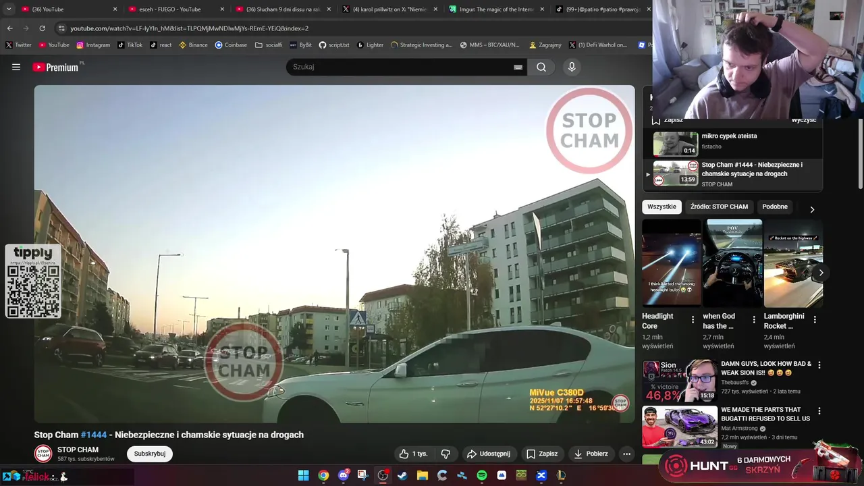Open the tab search dropdown arrow

(8, 9)
